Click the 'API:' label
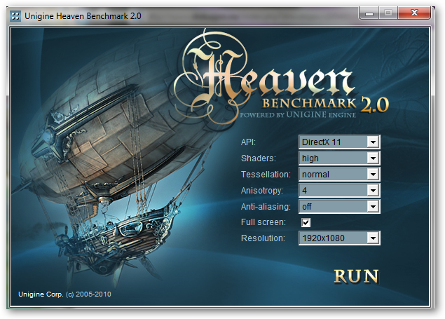The height and width of the screenshot is (319, 445). click(248, 142)
